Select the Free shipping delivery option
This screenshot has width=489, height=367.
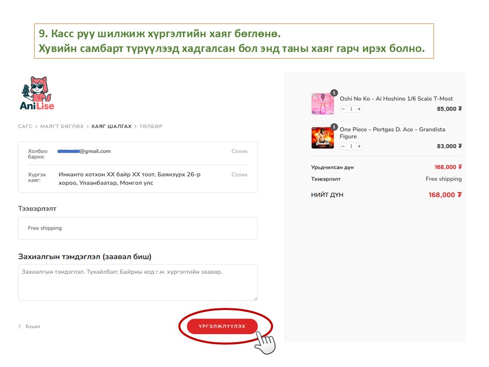click(138, 228)
